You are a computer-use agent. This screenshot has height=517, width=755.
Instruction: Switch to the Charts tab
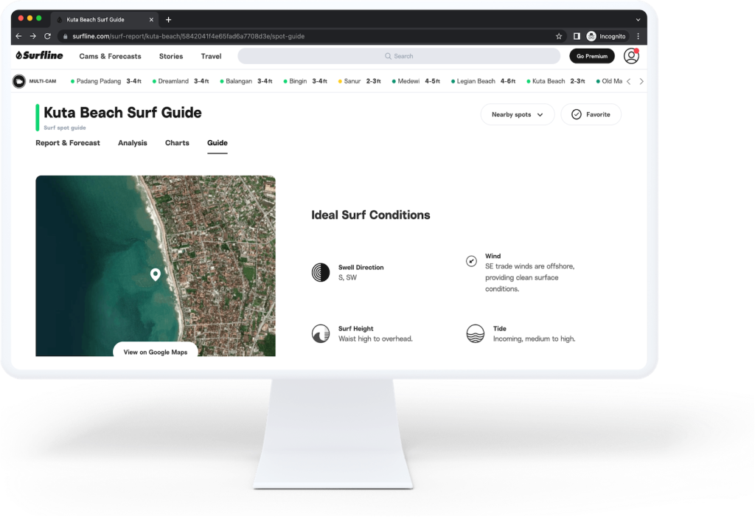(x=177, y=142)
